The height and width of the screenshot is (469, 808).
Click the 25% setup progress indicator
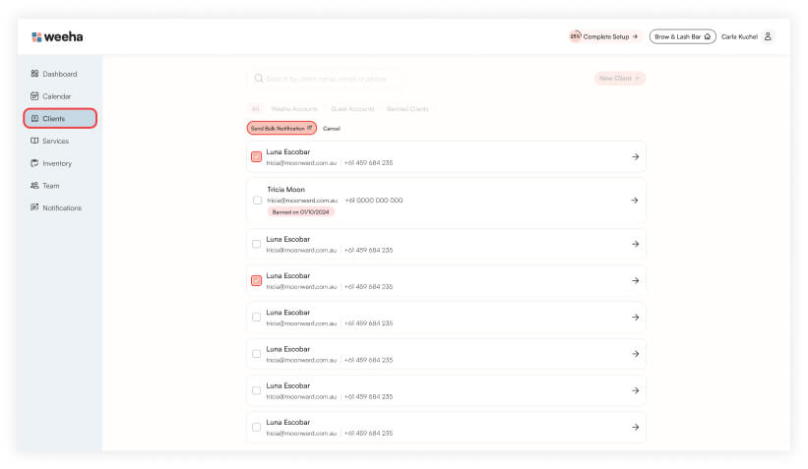(x=575, y=36)
